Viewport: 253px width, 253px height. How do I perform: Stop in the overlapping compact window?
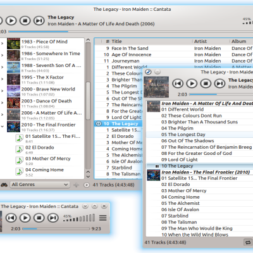tap(206, 83)
